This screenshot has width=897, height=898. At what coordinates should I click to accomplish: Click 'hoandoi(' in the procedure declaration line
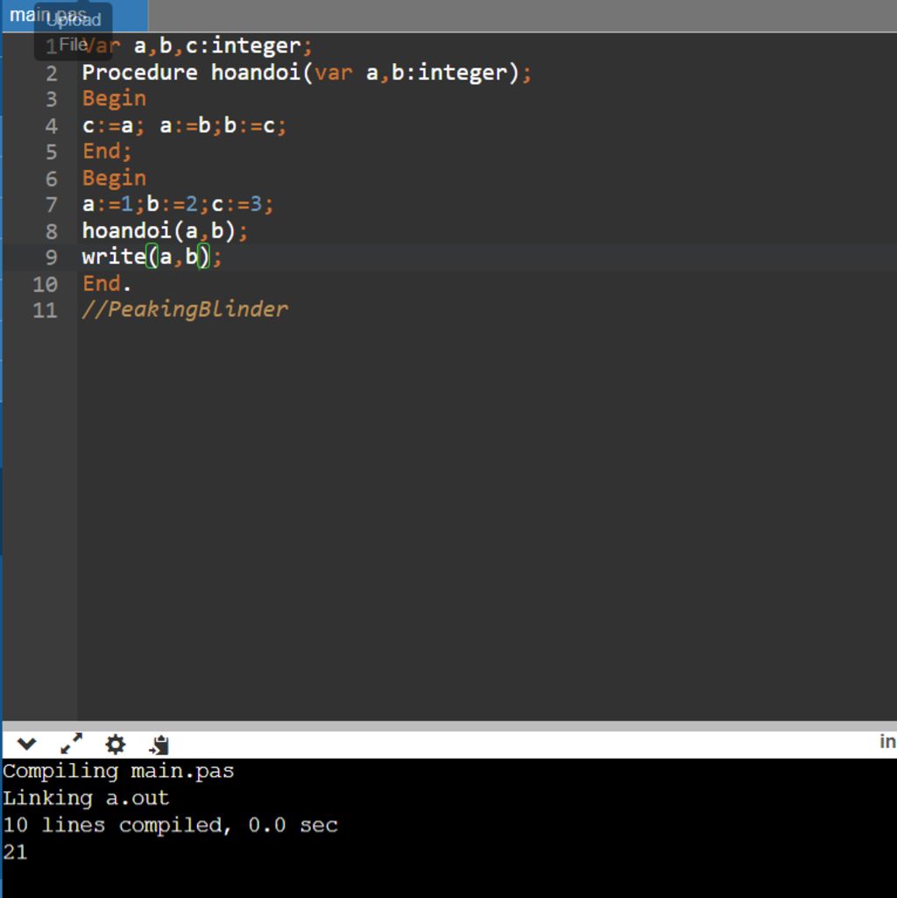pyautogui.click(x=262, y=73)
